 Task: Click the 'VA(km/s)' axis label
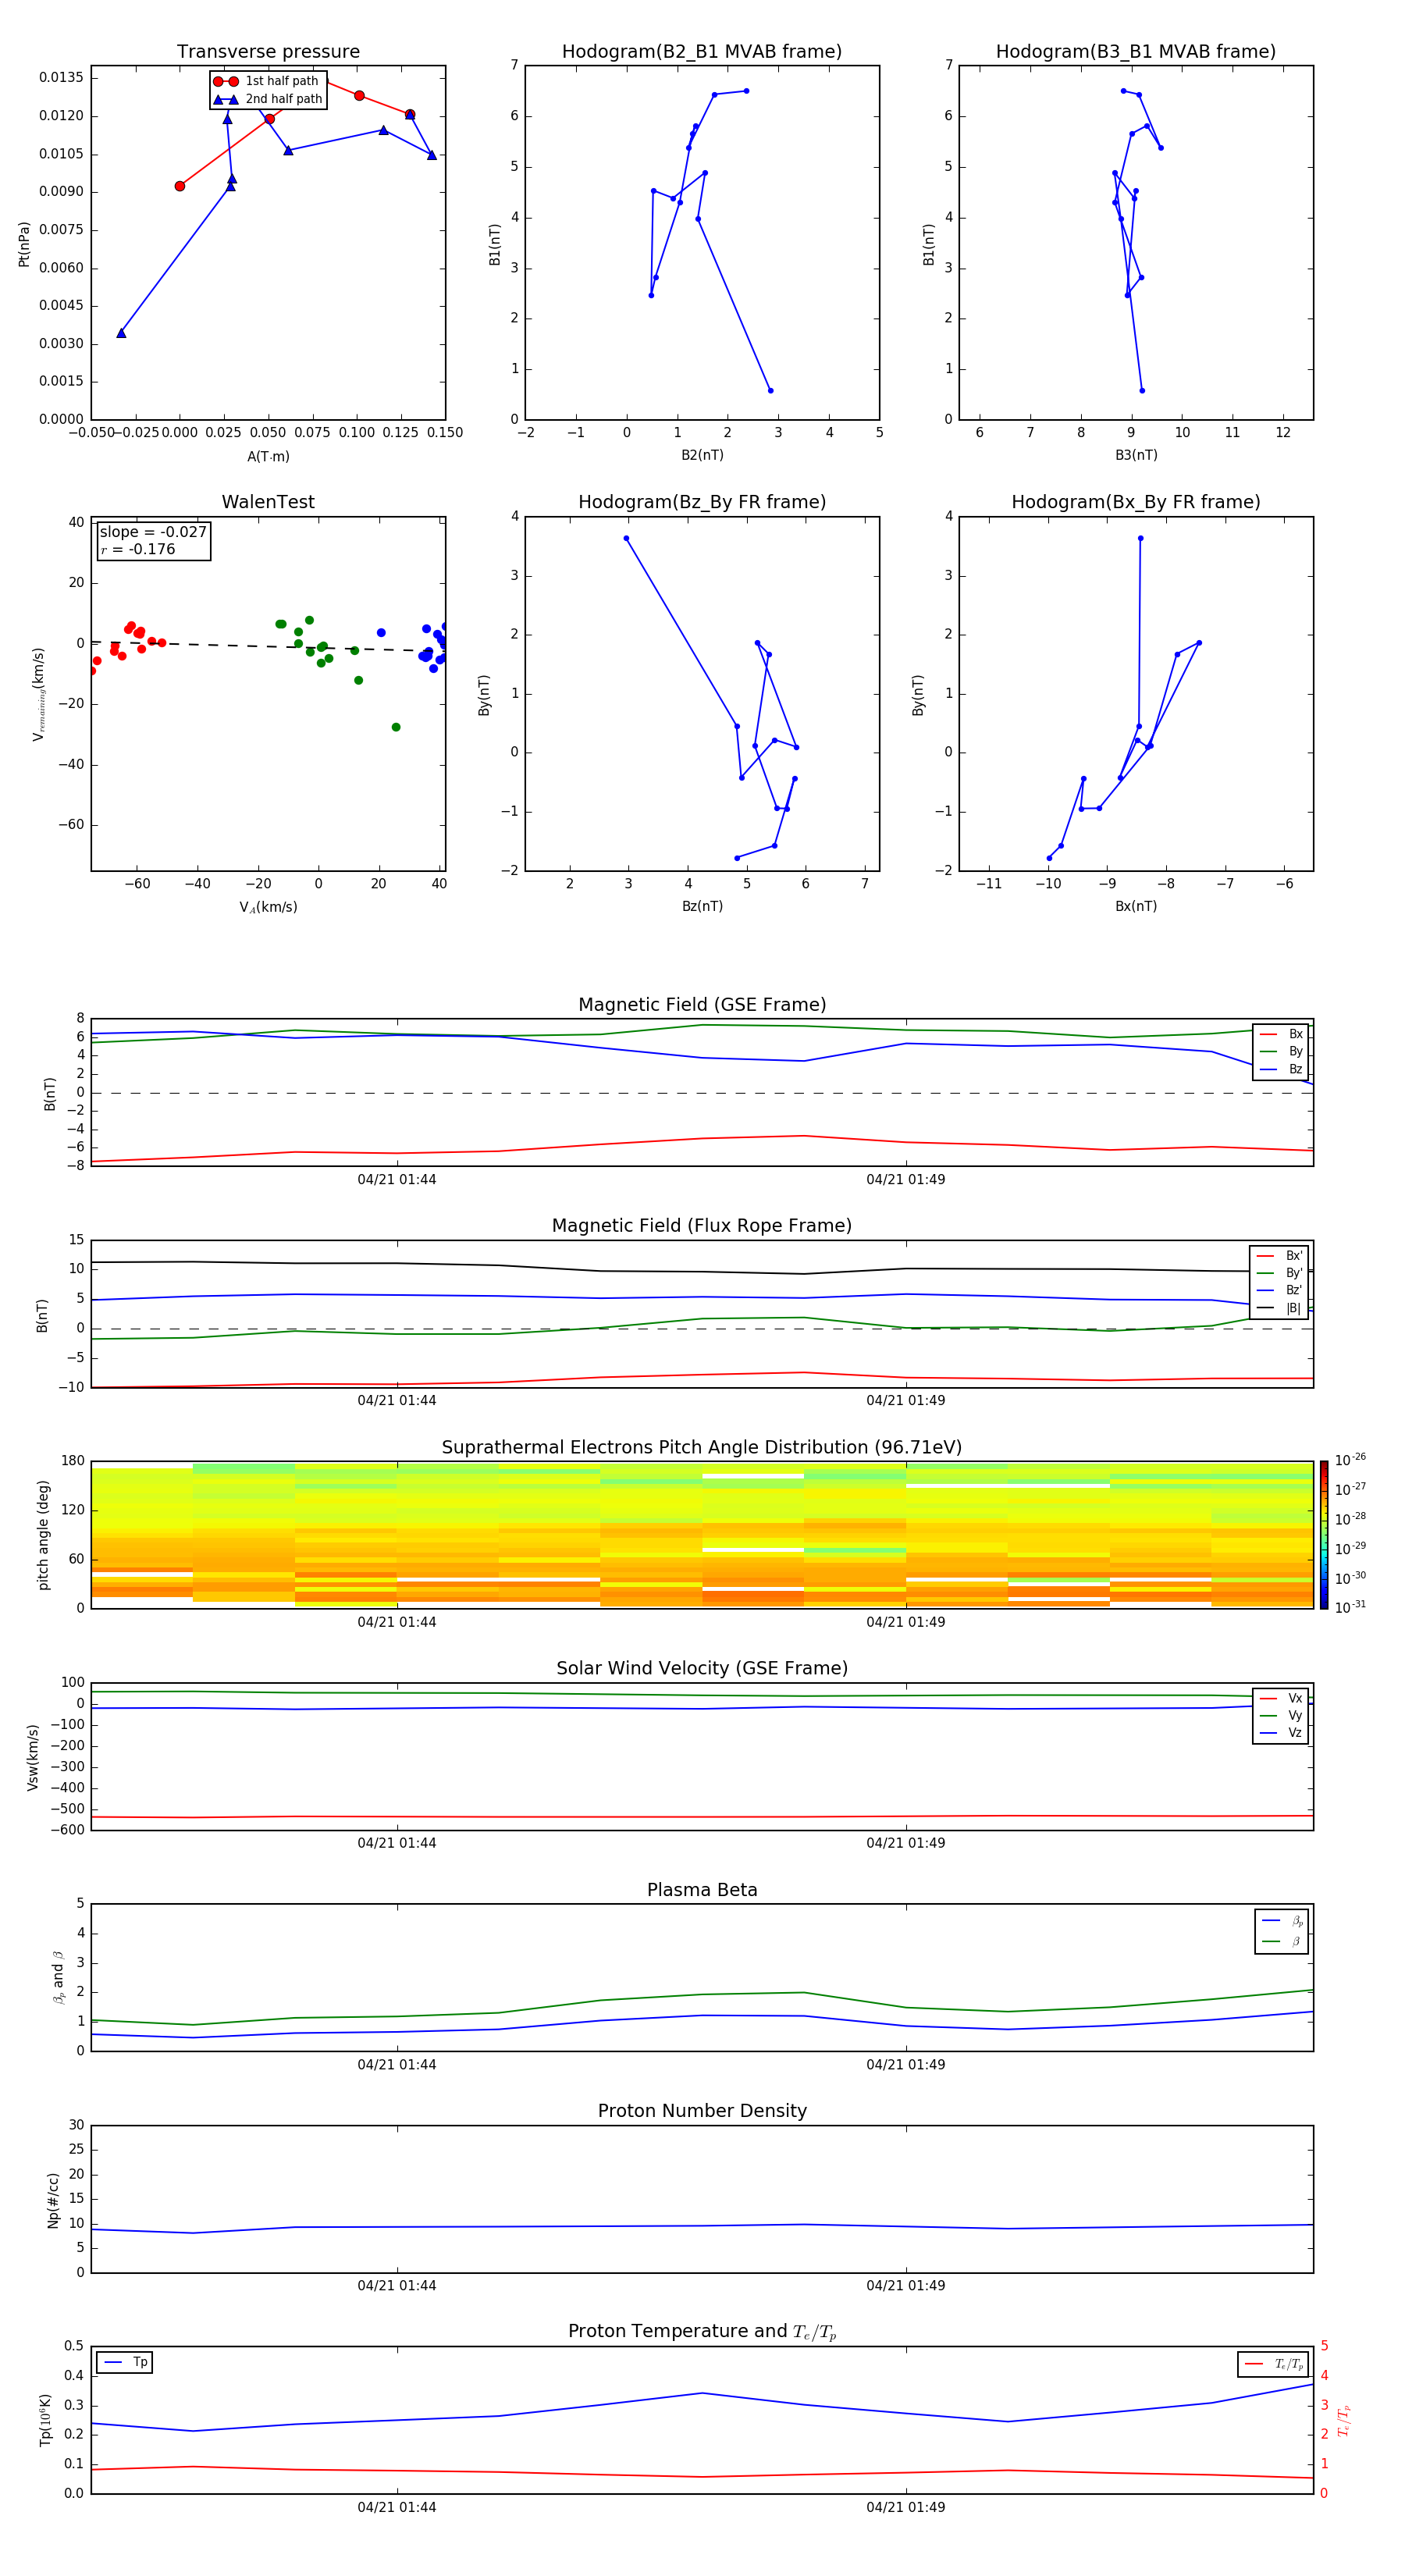[x=268, y=907]
